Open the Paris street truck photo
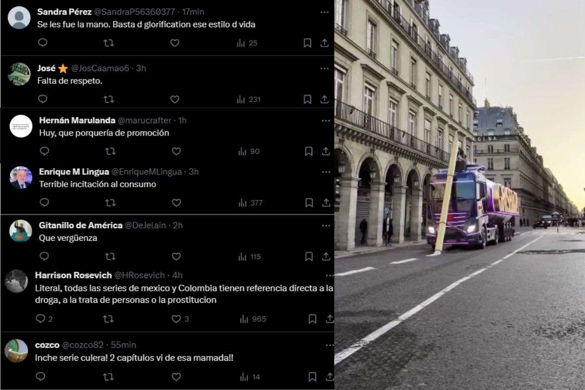 [x=460, y=195]
